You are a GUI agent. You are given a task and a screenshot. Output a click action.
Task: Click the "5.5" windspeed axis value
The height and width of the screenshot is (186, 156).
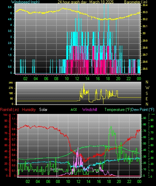coord(10,7)
